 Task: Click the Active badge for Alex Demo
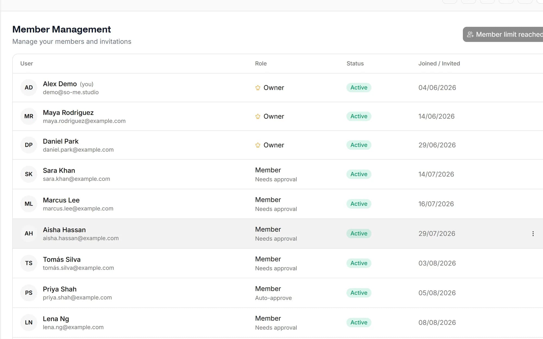click(x=359, y=88)
